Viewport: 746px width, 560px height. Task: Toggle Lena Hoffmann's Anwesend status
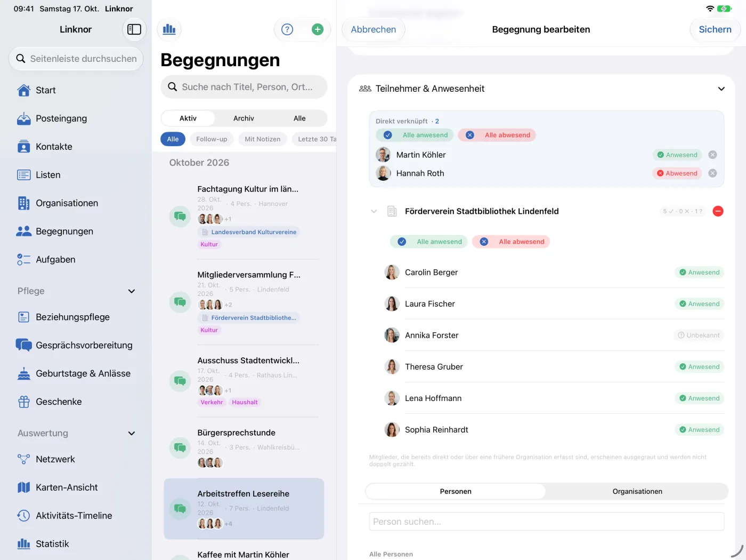tap(700, 398)
